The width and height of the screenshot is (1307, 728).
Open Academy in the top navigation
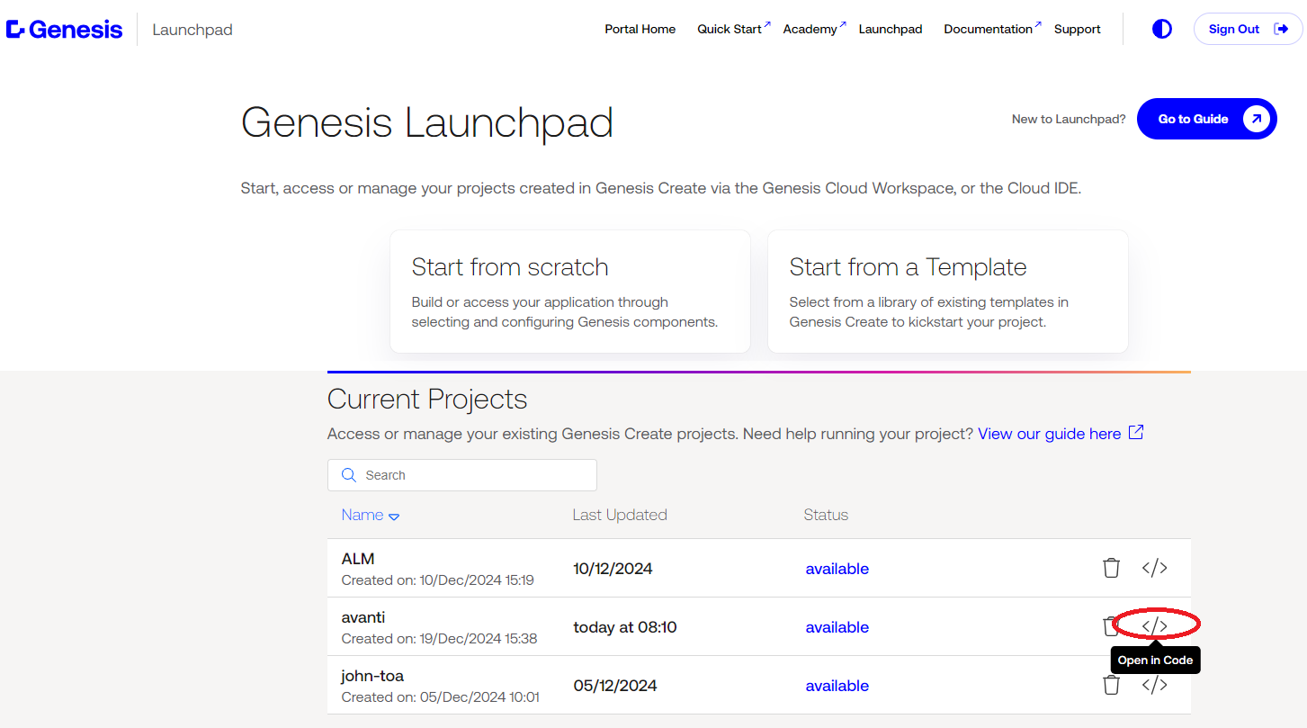click(x=814, y=29)
